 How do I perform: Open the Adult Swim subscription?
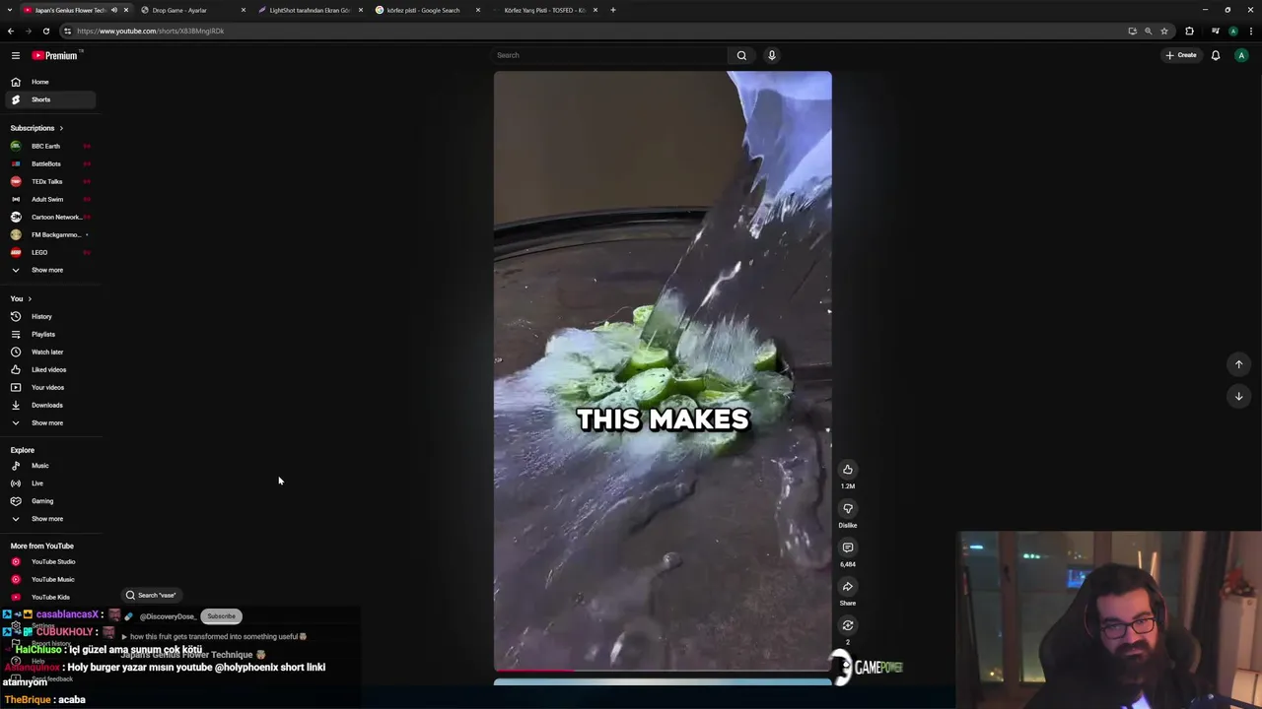click(49, 199)
